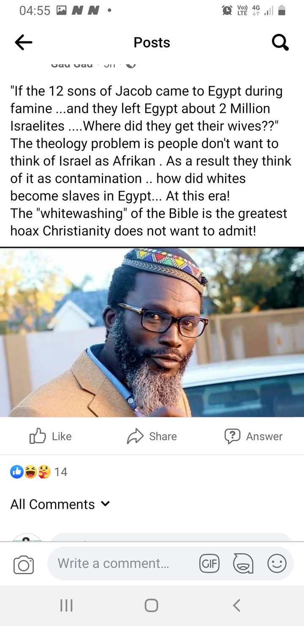Image resolution: width=304 pixels, height=626 pixels.
Task: Open the GIF picker
Action: (209, 563)
